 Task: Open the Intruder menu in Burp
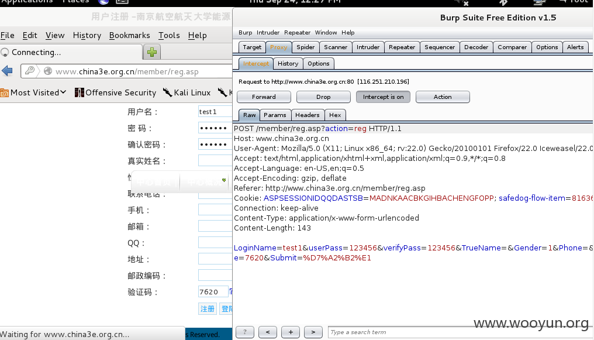pyautogui.click(x=268, y=33)
